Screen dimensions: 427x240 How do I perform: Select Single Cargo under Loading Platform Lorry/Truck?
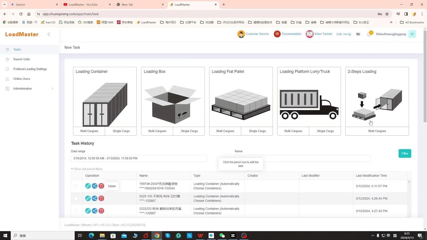[325, 131]
